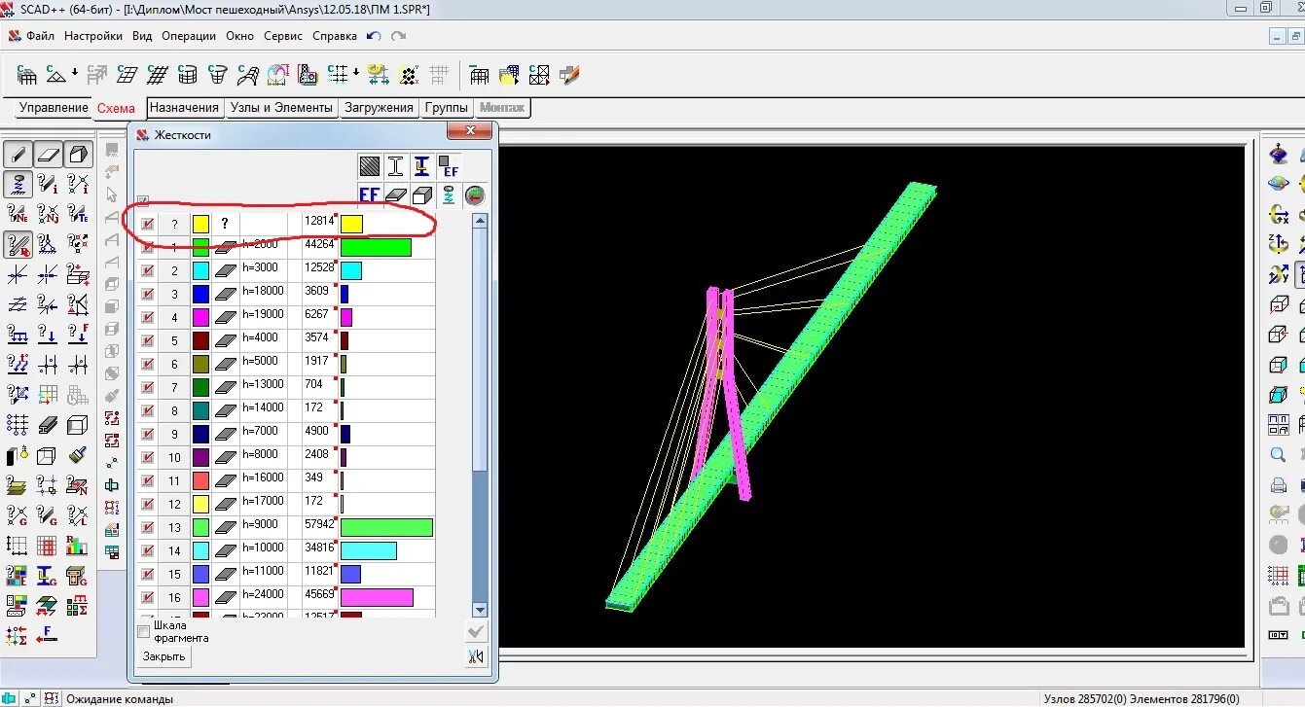Click truss generation toolbar icon
The width and height of the screenshot is (1305, 707).
tap(57, 74)
